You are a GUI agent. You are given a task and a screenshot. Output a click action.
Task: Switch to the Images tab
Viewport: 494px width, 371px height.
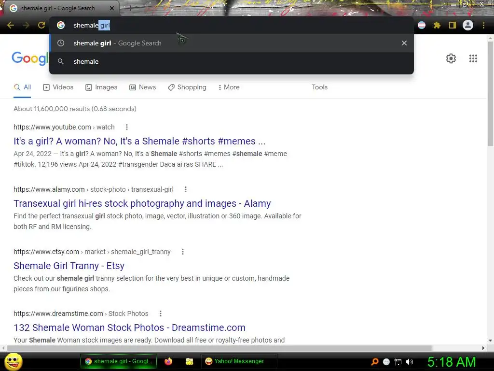coord(101,87)
